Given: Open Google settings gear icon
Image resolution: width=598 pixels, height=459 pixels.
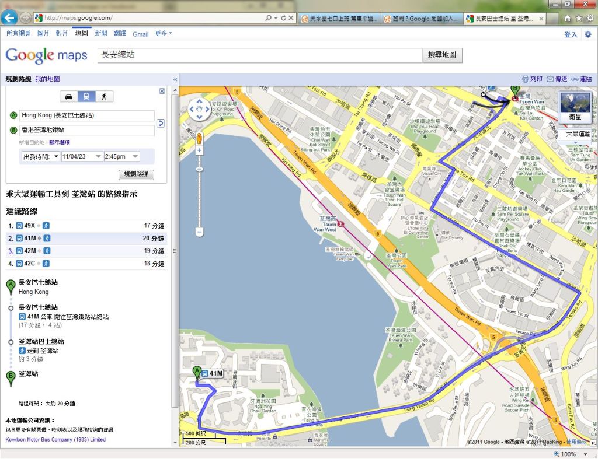Looking at the screenshot, I should tap(587, 34).
